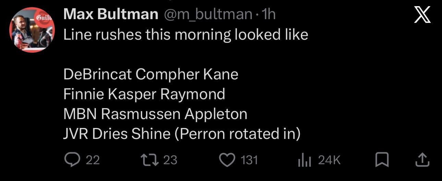The image size is (442, 181).
Task: Click the share upload arrow icon
Action: tap(422, 160)
